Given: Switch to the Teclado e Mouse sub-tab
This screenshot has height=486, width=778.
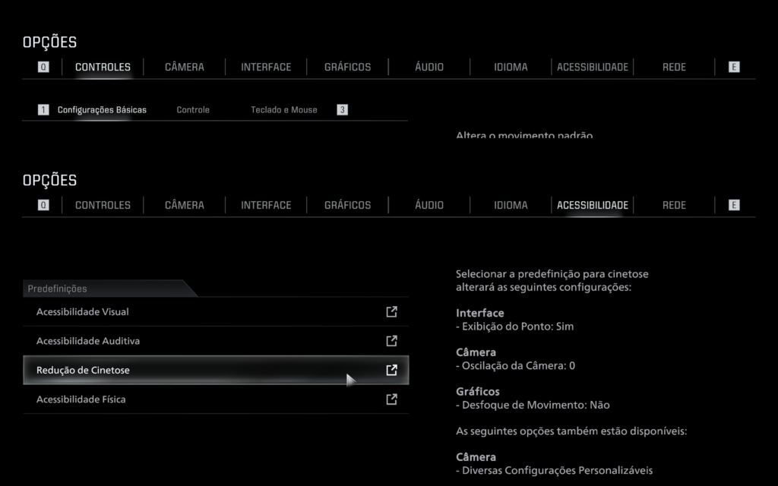Looking at the screenshot, I should [x=284, y=109].
